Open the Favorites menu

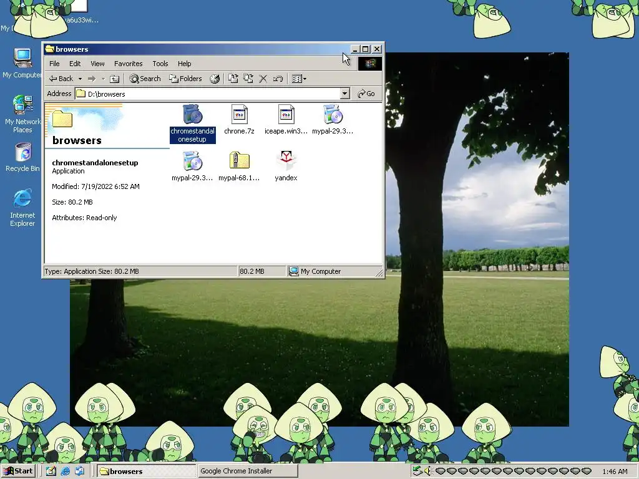coord(129,64)
